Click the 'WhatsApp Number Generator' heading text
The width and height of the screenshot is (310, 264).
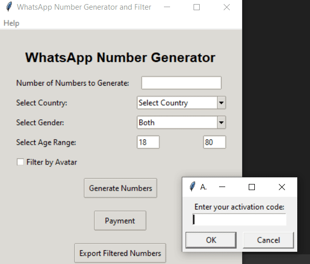pyautogui.click(x=120, y=58)
